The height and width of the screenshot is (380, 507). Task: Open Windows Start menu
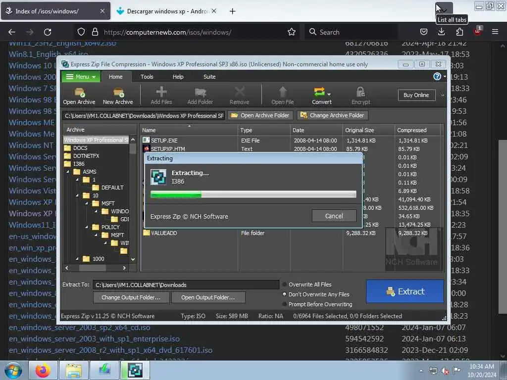[x=13, y=370]
